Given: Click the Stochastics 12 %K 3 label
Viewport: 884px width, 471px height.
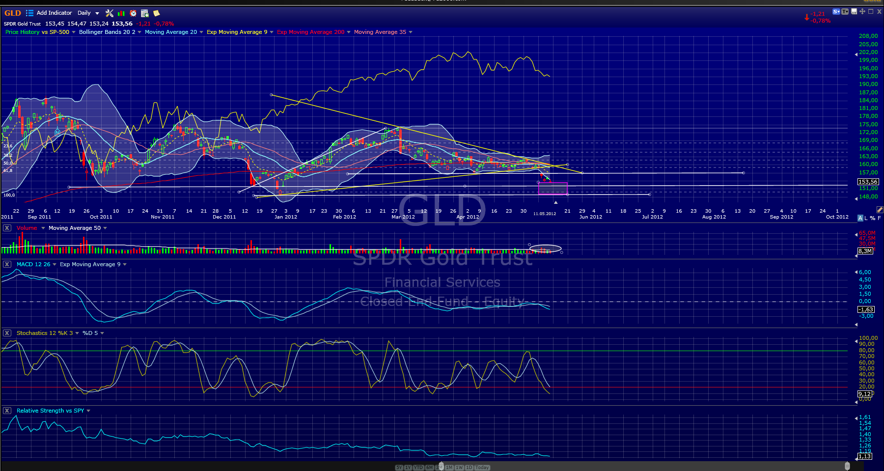Looking at the screenshot, I should (45, 333).
